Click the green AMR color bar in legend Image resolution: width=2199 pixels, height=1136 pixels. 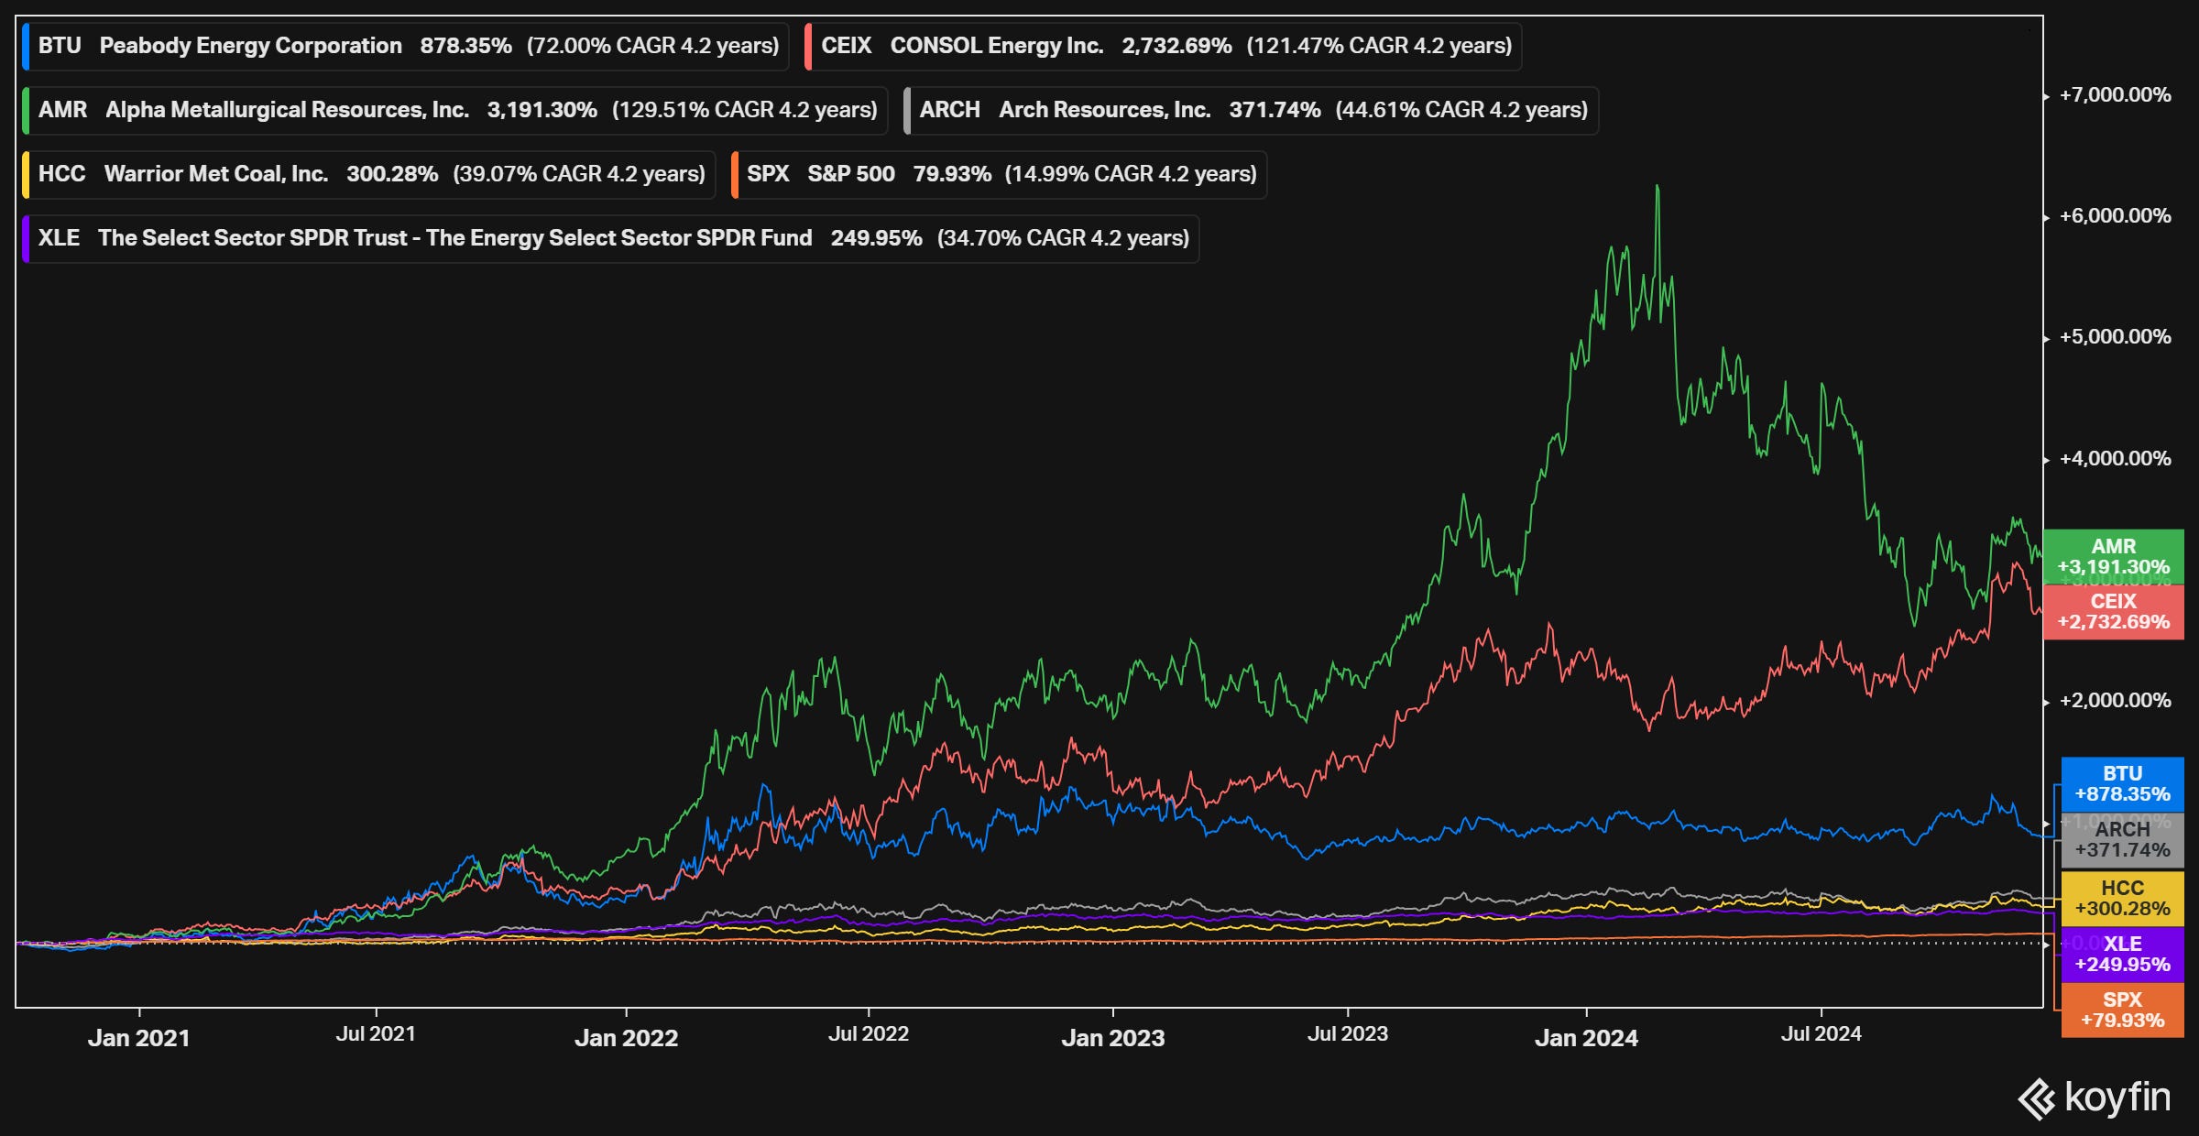tap(26, 110)
